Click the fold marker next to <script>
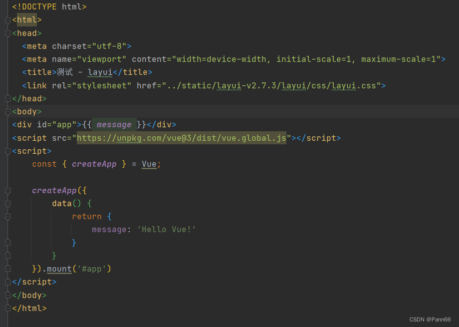This screenshot has height=327, width=459. click(7, 151)
